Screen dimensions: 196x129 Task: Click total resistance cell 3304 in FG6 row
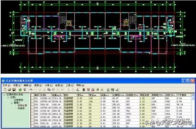[170, 114]
